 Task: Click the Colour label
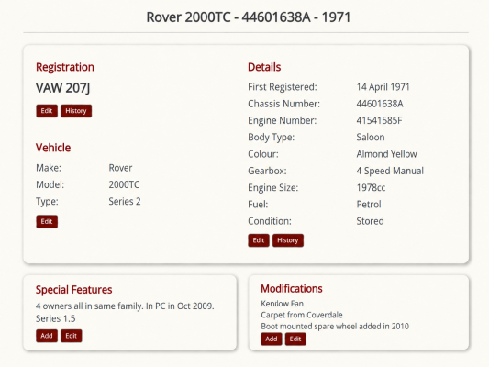(x=263, y=154)
